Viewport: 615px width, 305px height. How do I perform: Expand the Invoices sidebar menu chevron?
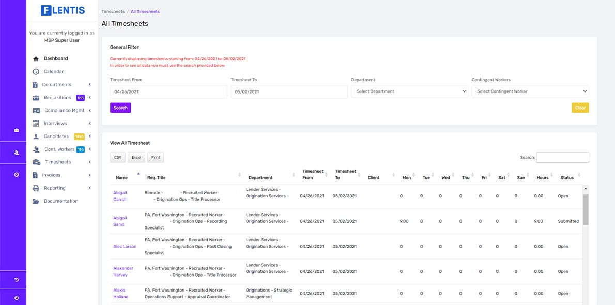(x=90, y=175)
